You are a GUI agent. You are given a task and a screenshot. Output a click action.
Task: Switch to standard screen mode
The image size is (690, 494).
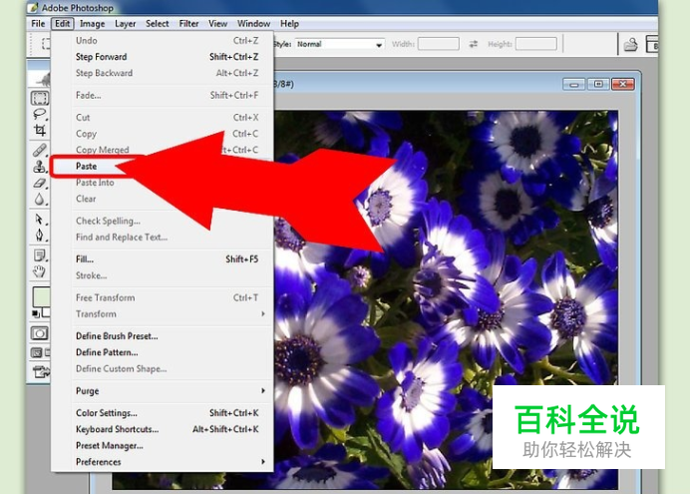(37, 352)
